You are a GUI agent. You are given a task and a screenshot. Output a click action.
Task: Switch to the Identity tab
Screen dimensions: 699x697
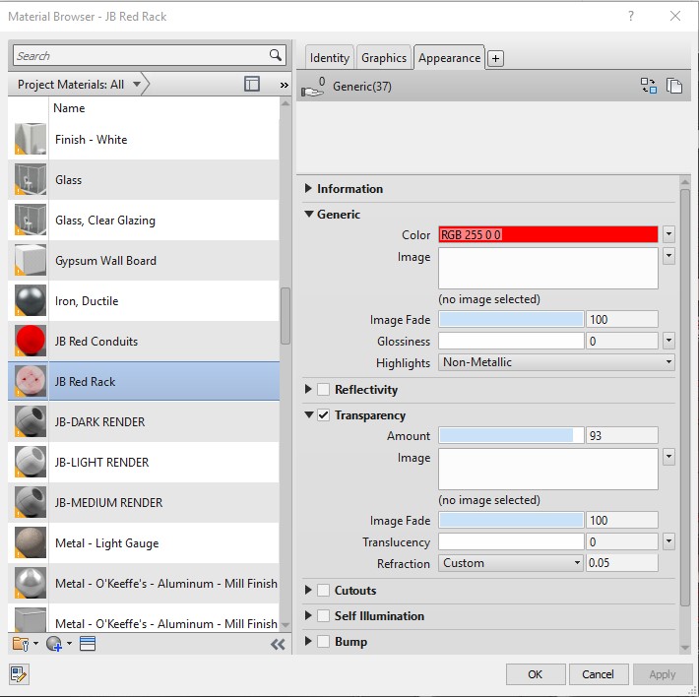(x=330, y=58)
